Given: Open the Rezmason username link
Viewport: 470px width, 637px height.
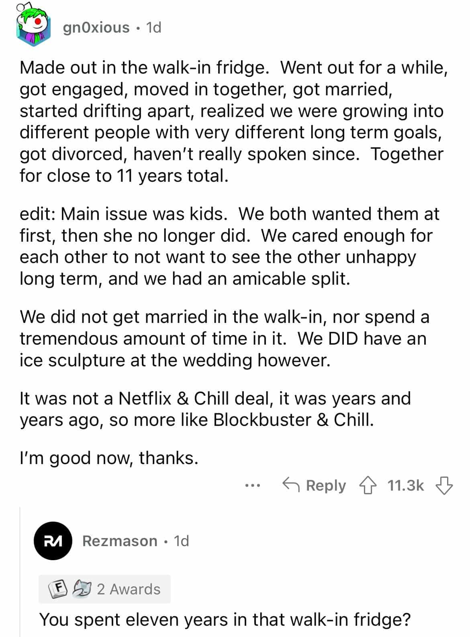Looking at the screenshot, I should (x=120, y=541).
